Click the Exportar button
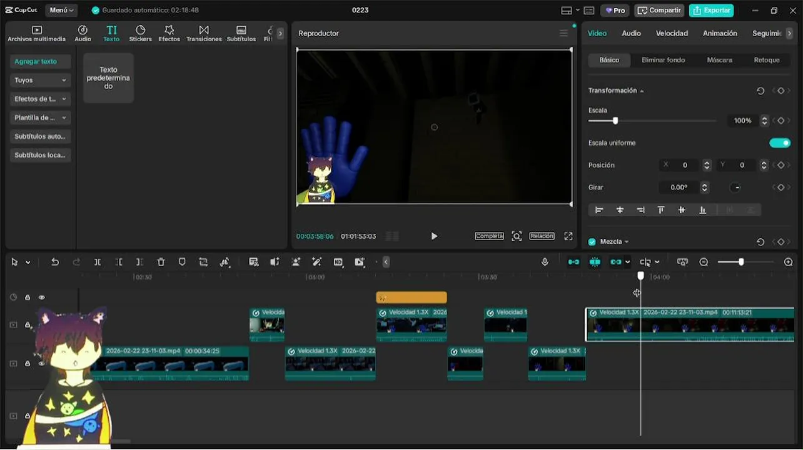 point(711,10)
